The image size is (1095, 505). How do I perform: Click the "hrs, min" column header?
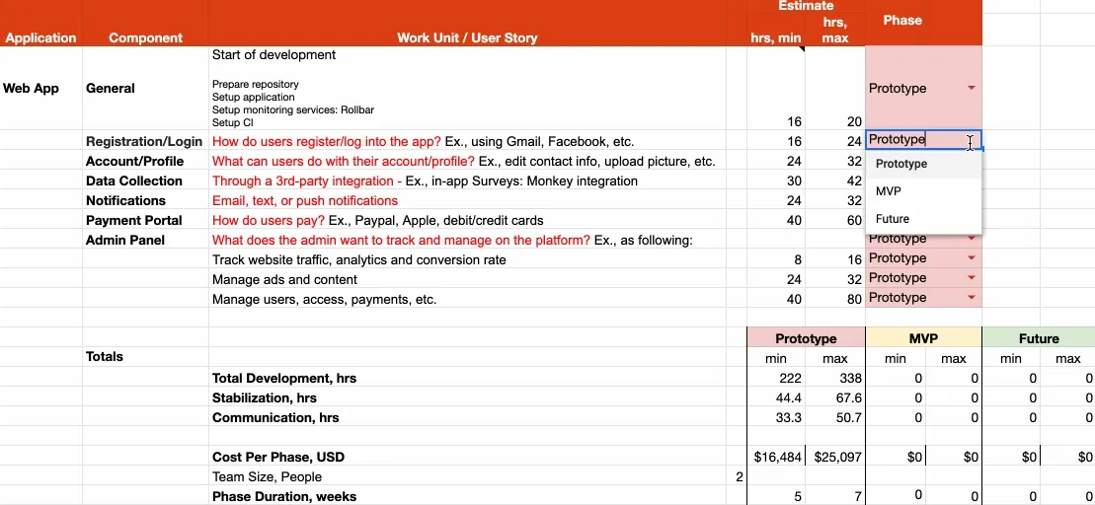coord(775,37)
